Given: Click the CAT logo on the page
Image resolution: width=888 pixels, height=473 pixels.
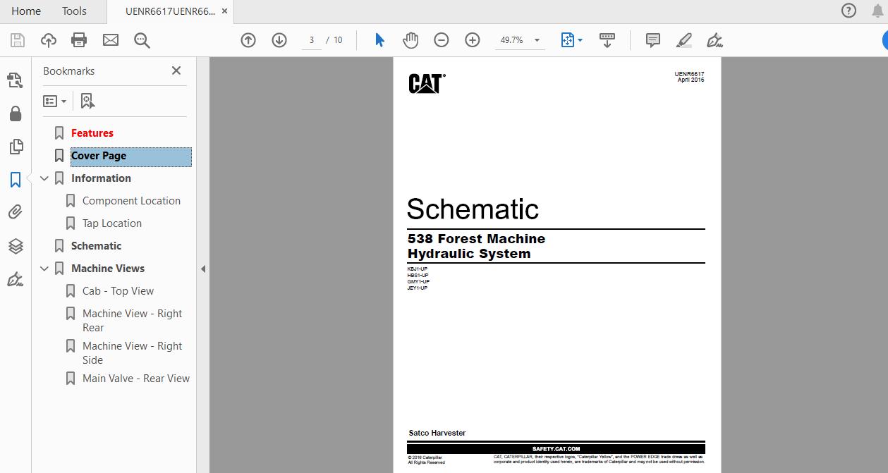Looking at the screenshot, I should 427,84.
